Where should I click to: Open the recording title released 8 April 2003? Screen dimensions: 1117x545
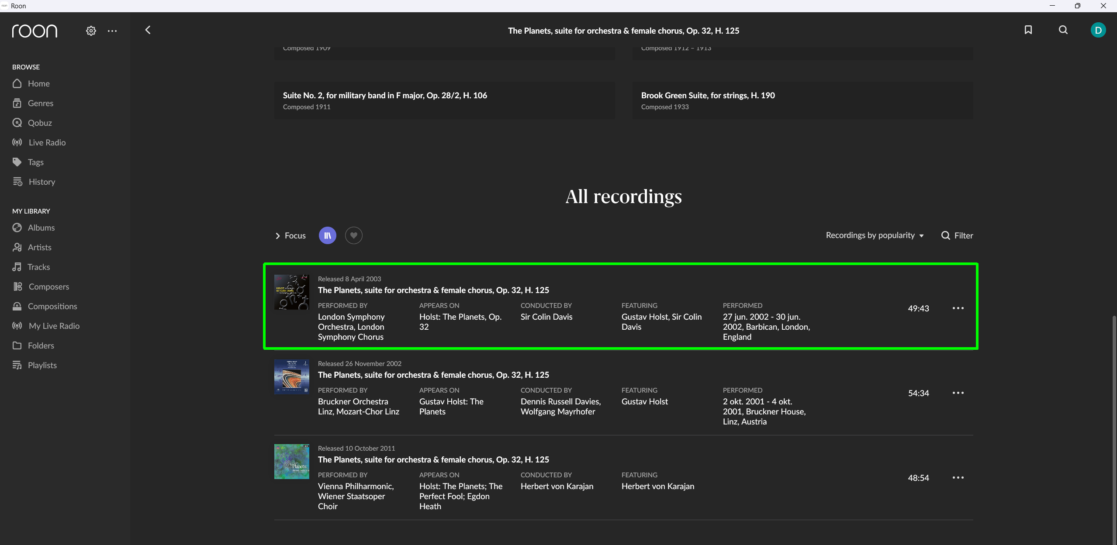[433, 290]
